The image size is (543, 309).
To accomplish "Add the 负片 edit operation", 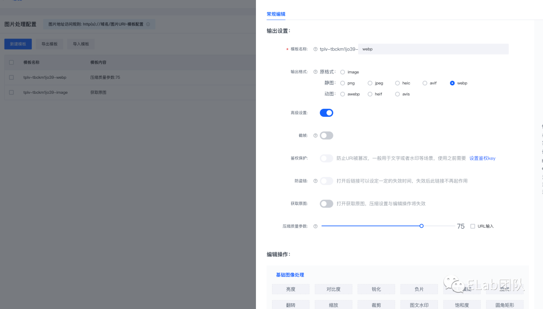I will pyautogui.click(x=419, y=289).
